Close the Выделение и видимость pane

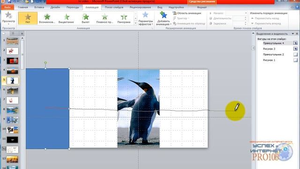click(x=297, y=33)
